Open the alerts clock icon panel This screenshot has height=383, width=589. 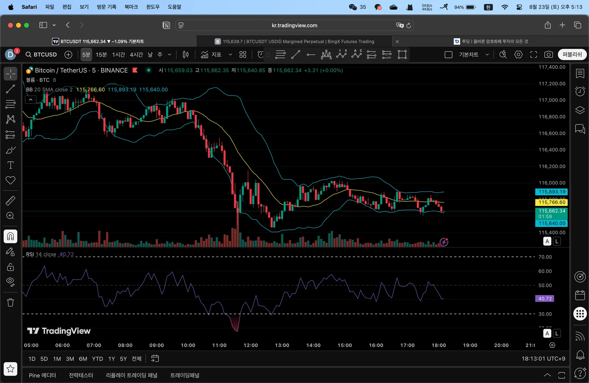(580, 91)
